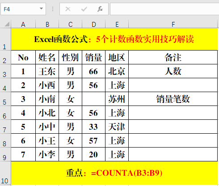Click inside the formula bar input

(164, 9)
